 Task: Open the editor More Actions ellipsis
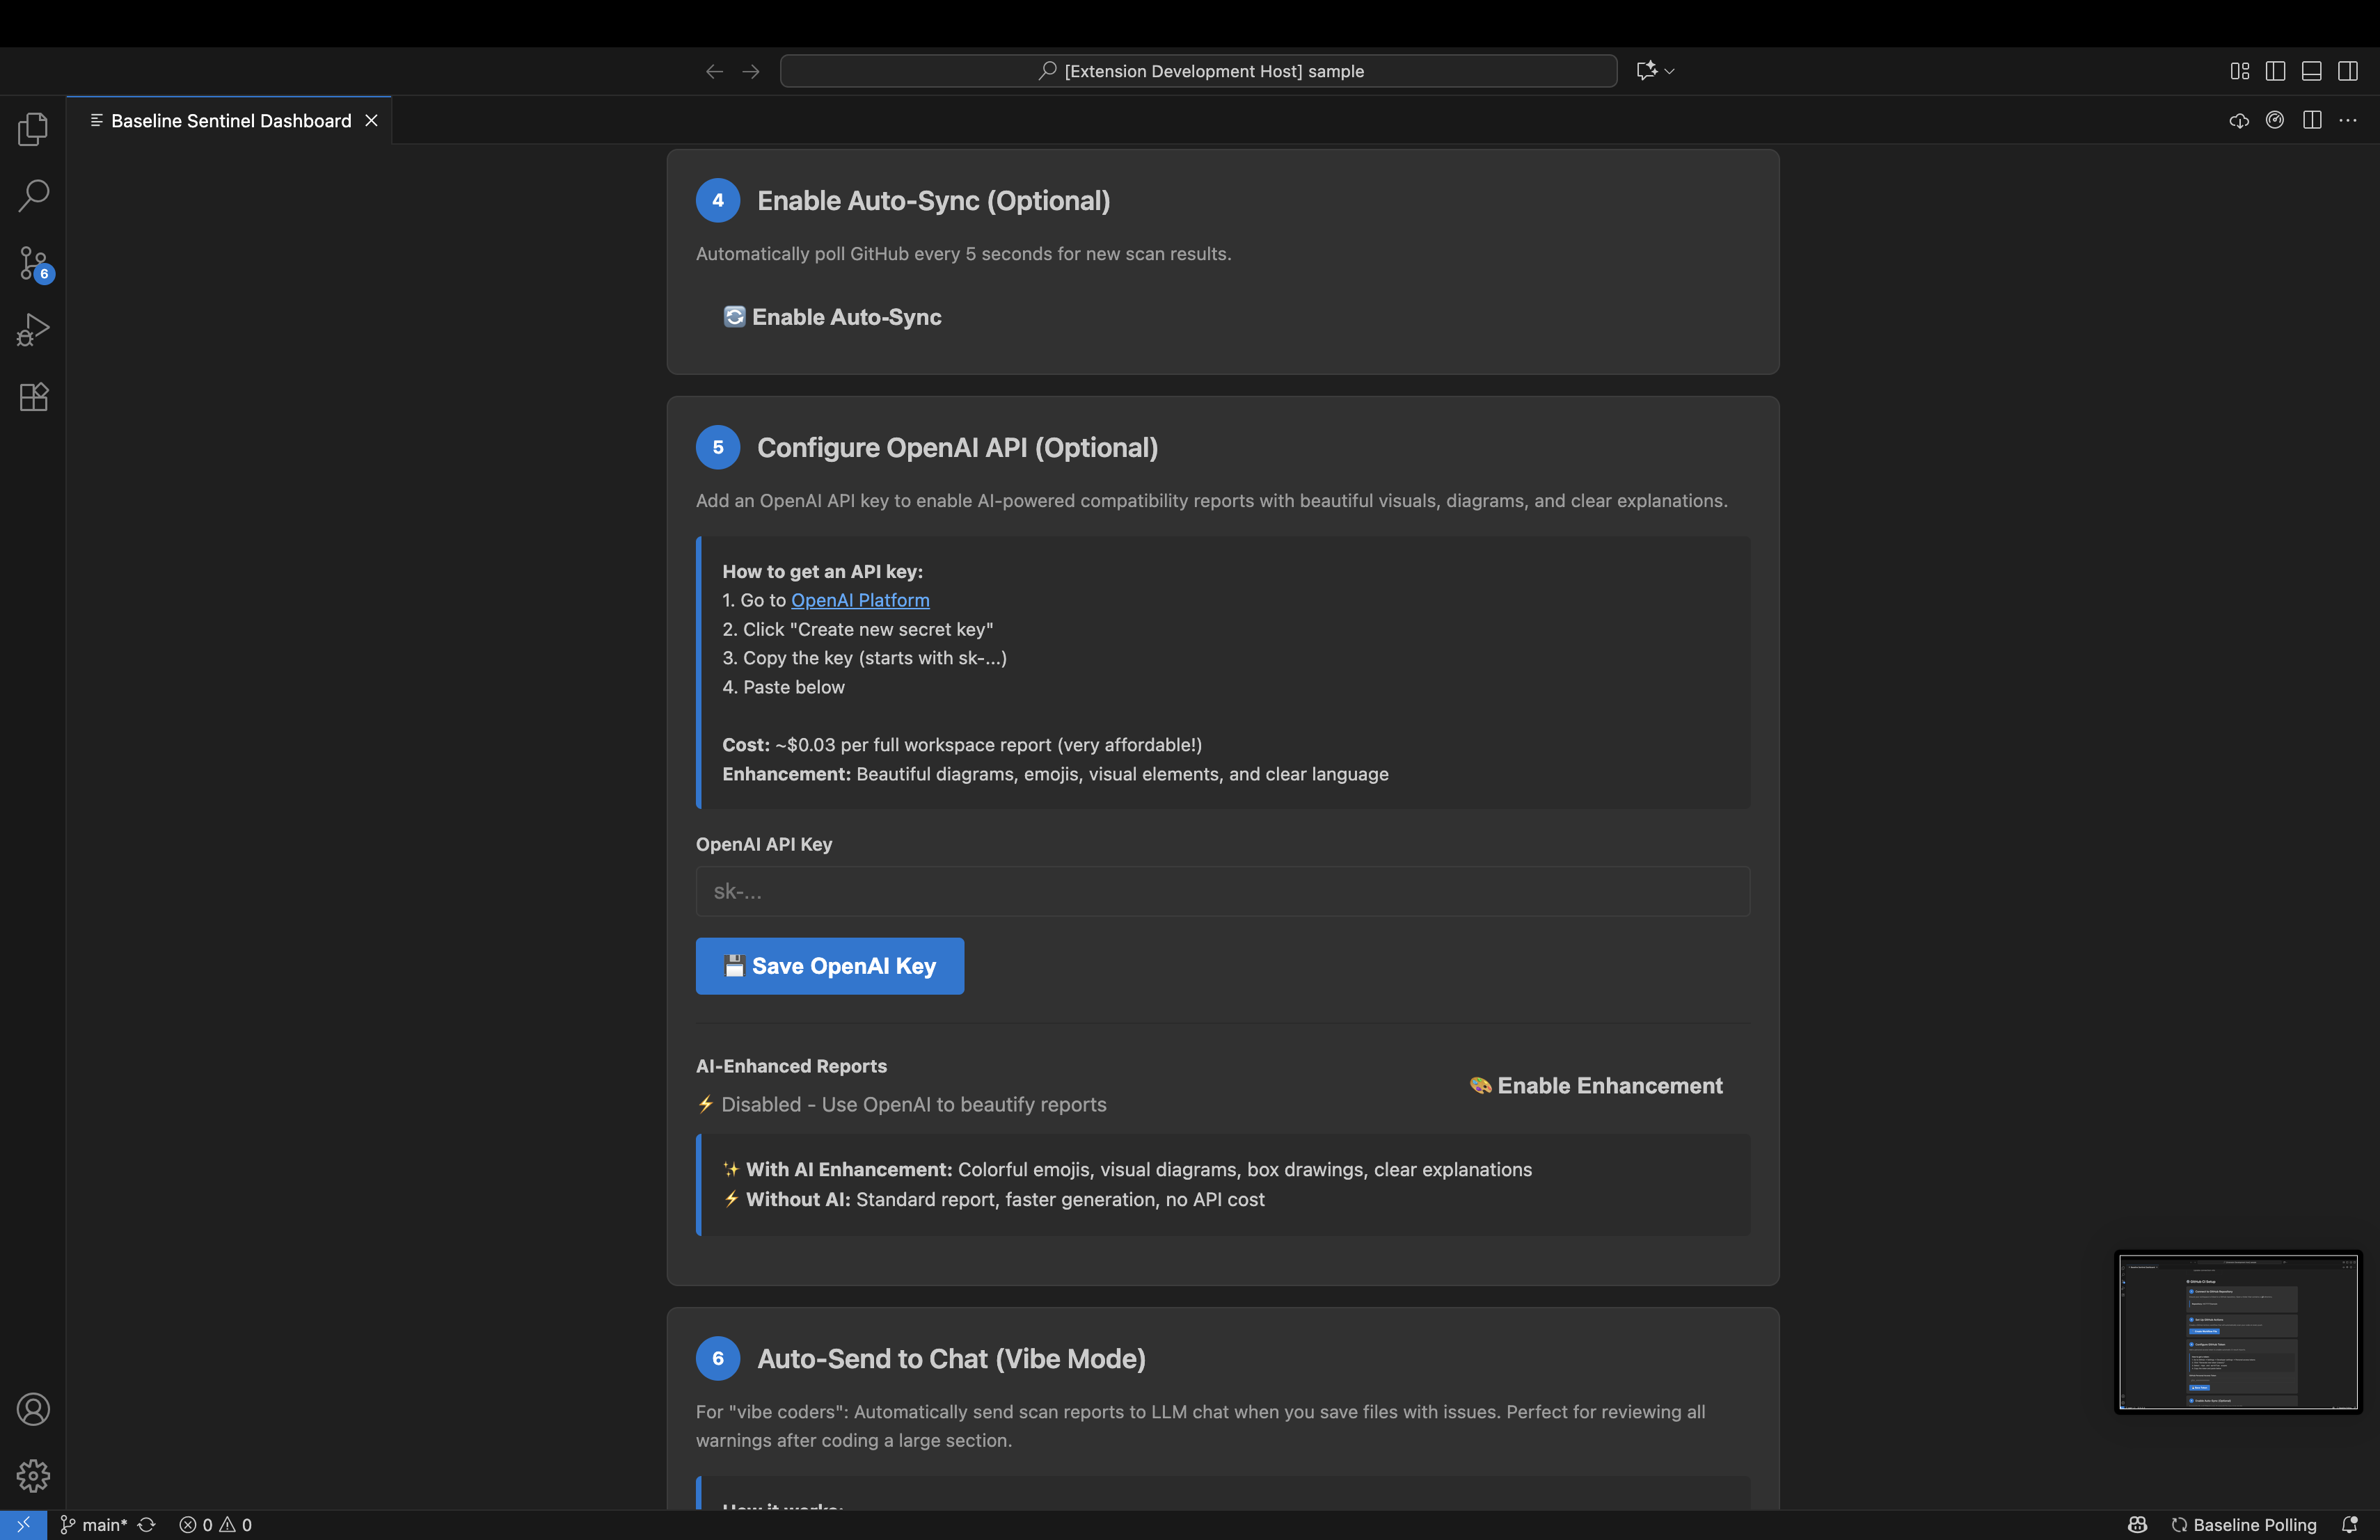[x=2348, y=121]
